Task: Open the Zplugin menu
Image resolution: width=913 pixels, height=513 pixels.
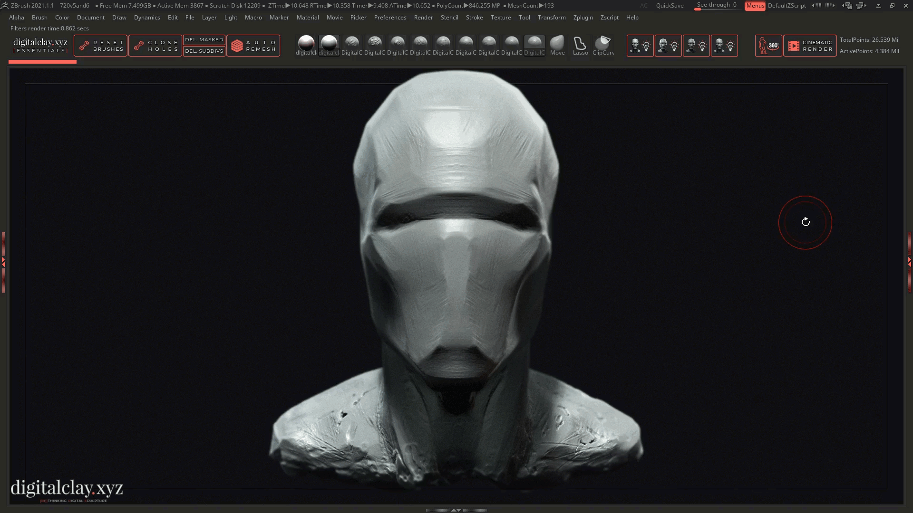Action: 583,18
